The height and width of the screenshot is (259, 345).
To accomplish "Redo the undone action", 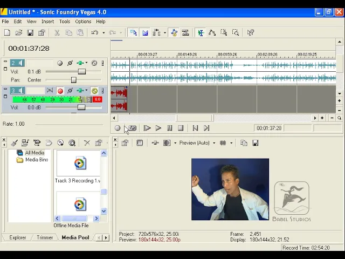I will point(113,32).
